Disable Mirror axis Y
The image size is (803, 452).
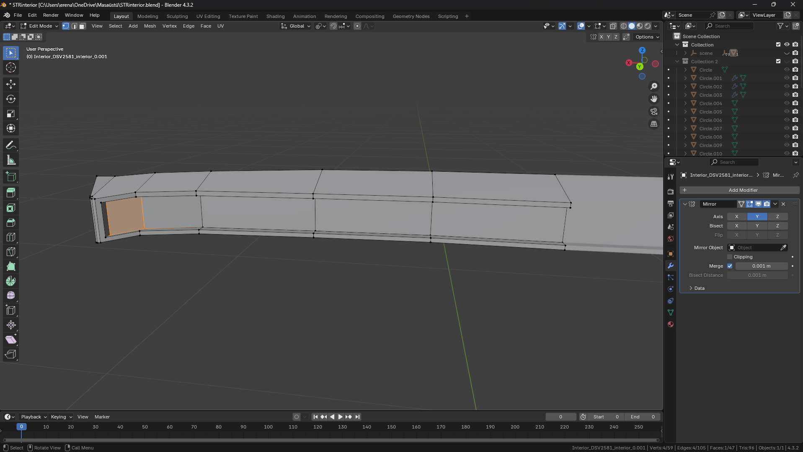point(757,217)
